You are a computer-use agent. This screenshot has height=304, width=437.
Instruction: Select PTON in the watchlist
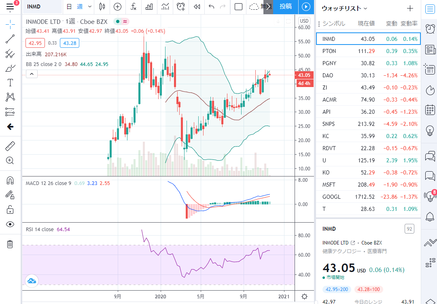pos(368,51)
